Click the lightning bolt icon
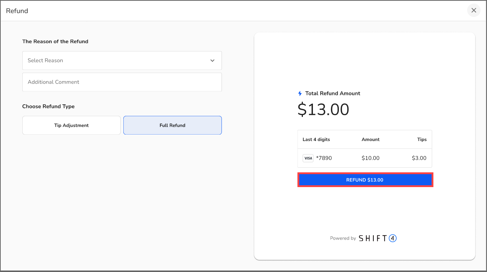 (x=300, y=94)
